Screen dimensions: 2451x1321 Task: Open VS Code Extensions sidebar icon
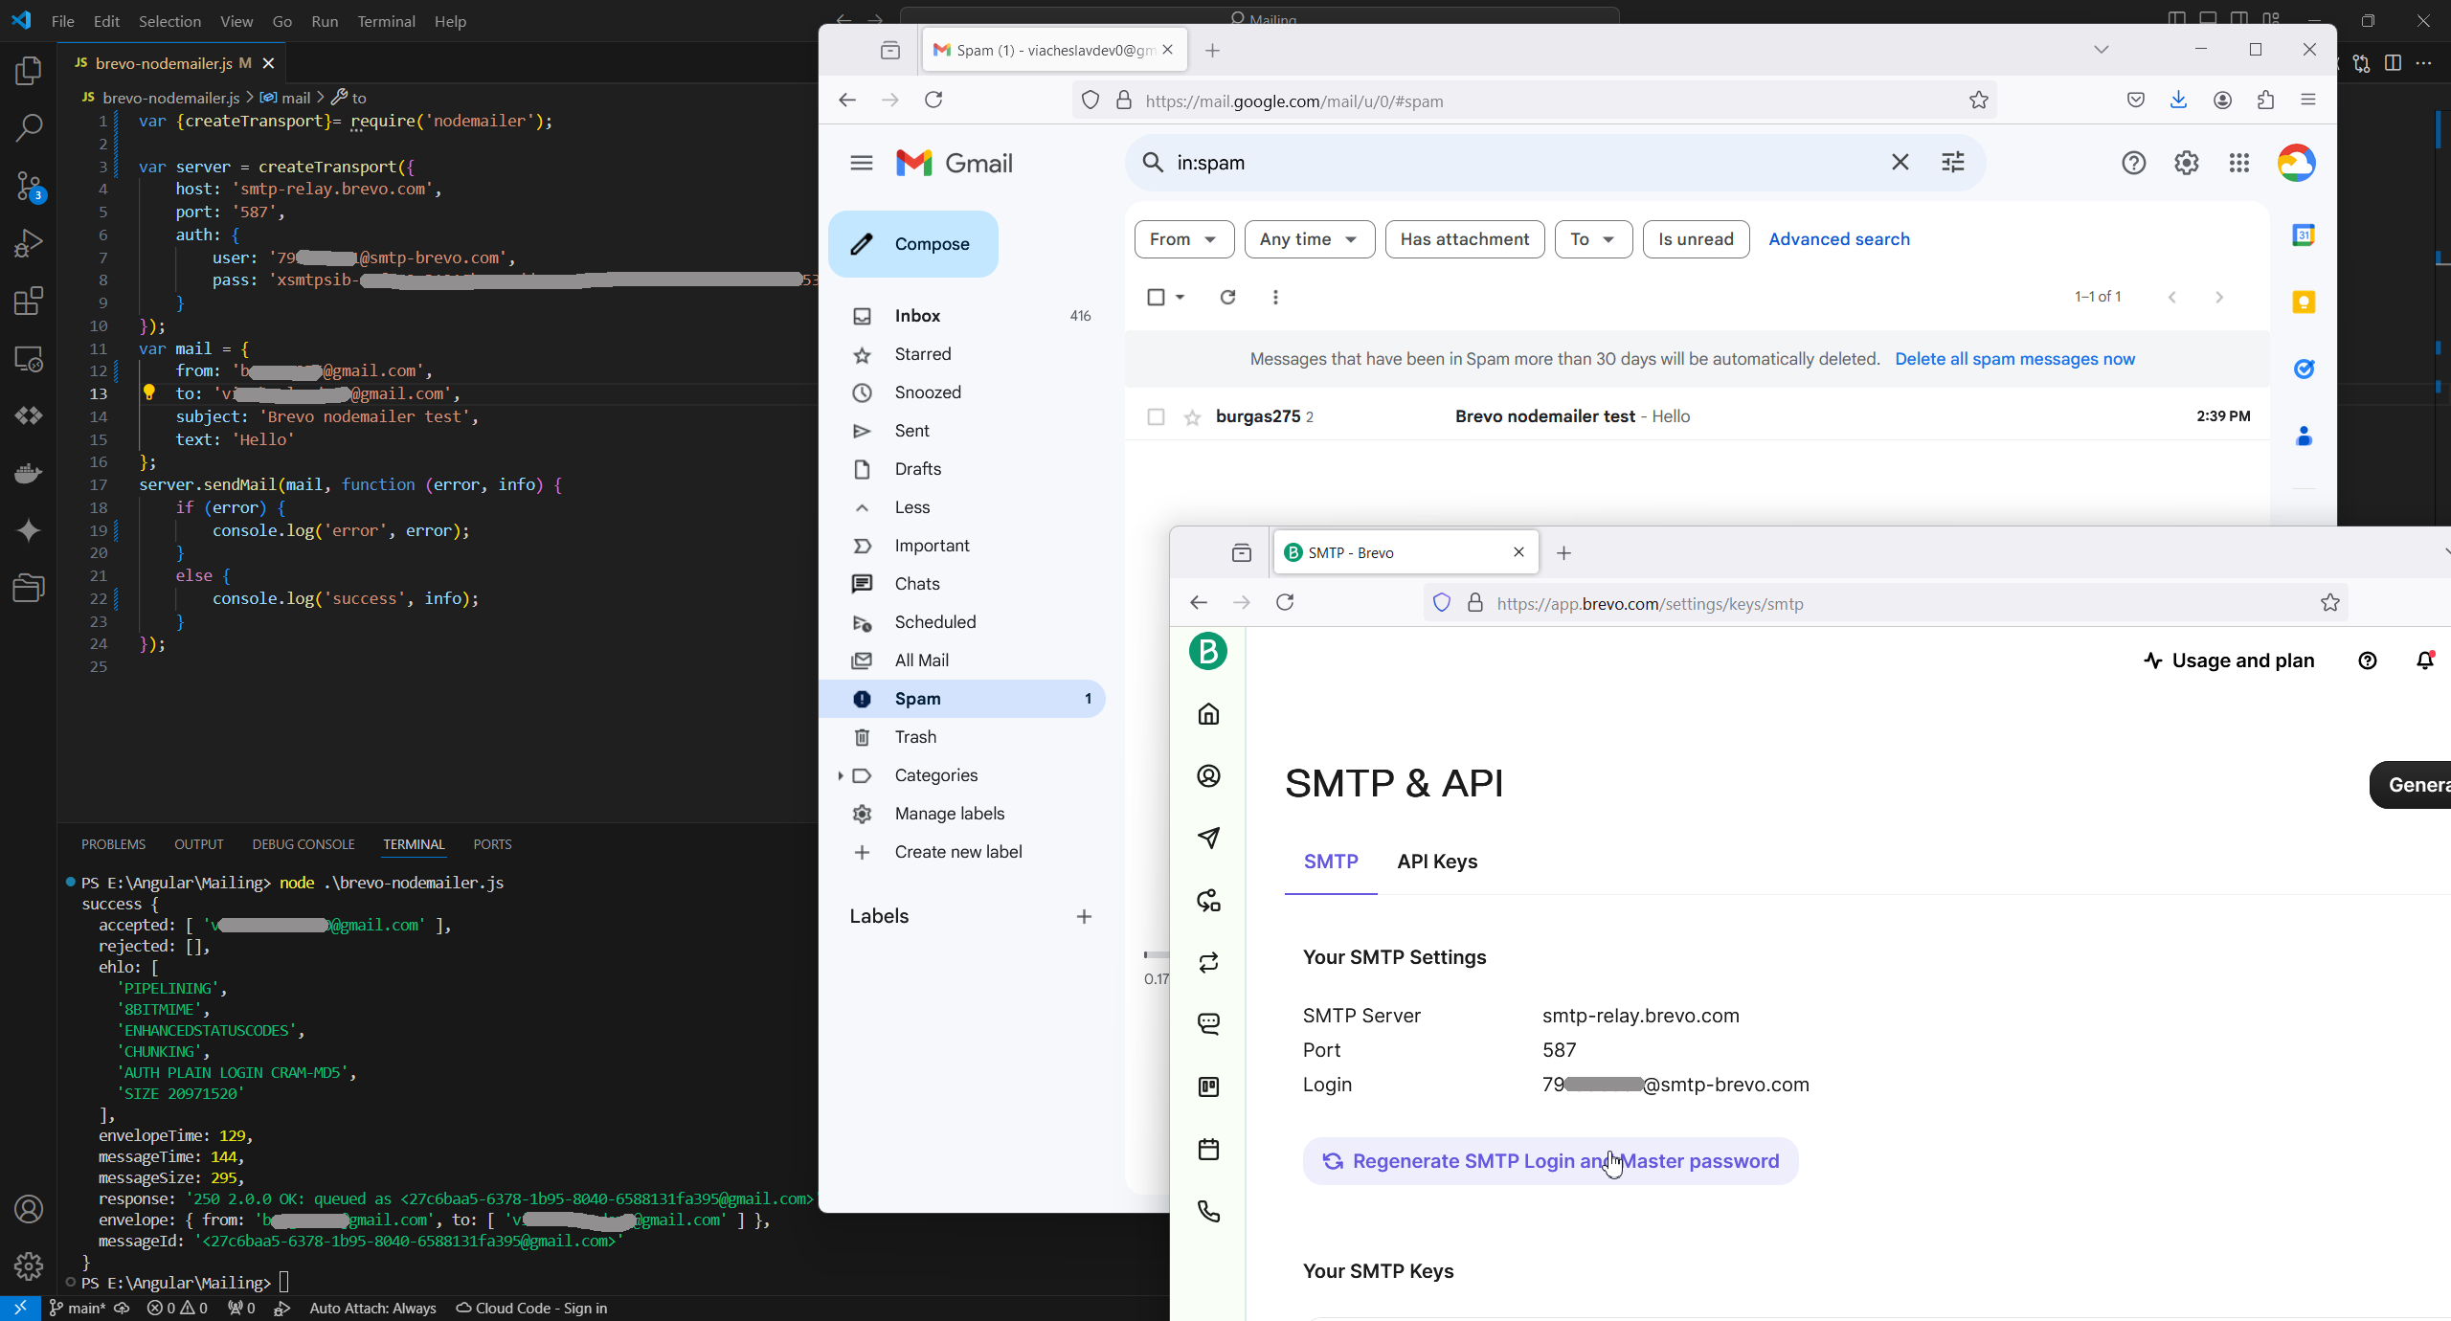pos(29,302)
